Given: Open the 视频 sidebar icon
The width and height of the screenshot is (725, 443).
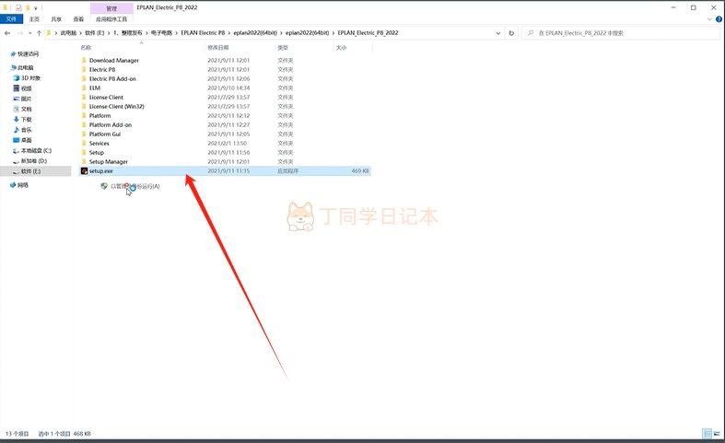Looking at the screenshot, I should coord(17,88).
